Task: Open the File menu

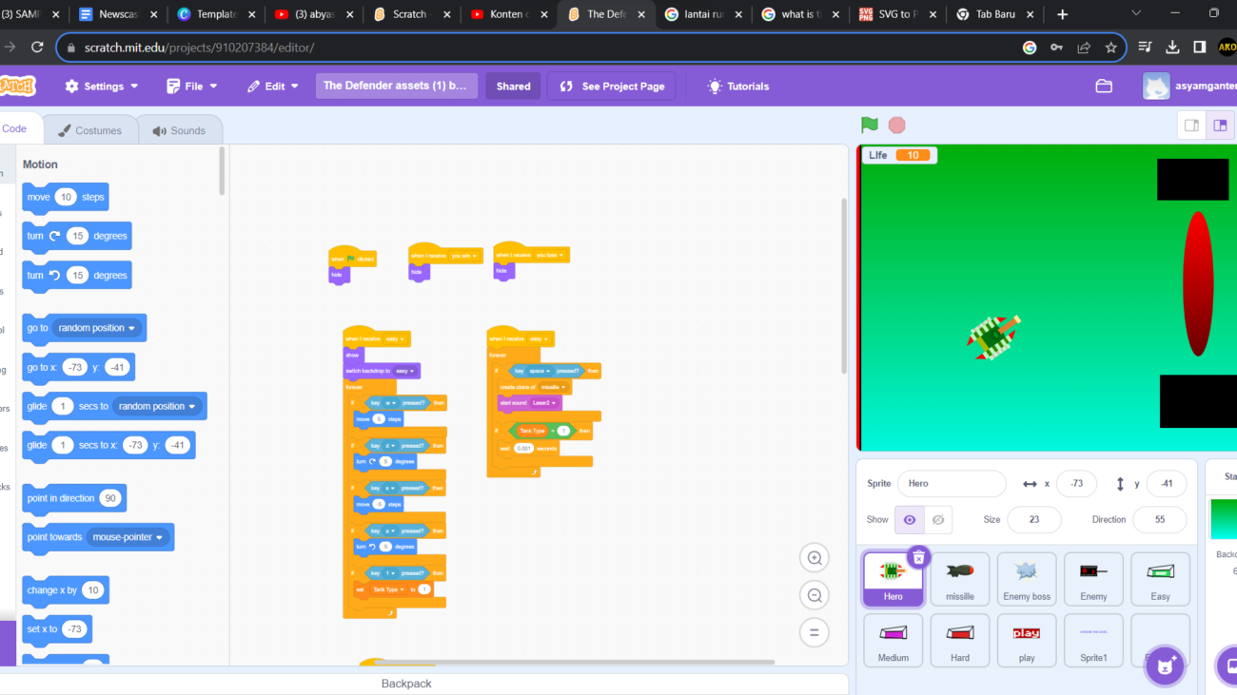Action: [192, 86]
